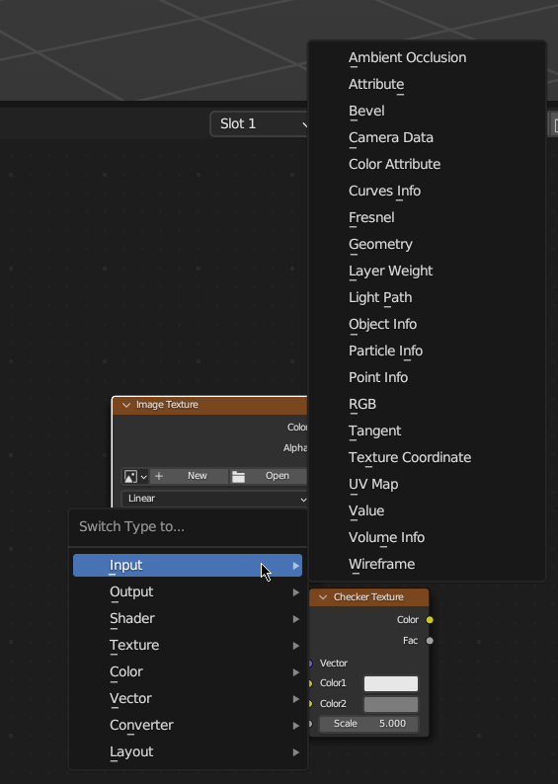Open the Texture category submenu
The width and height of the screenshot is (558, 784).
point(188,645)
